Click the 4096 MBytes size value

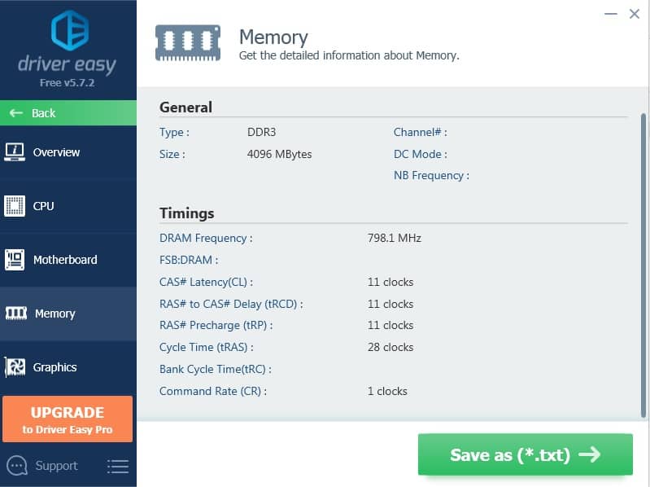click(x=279, y=154)
